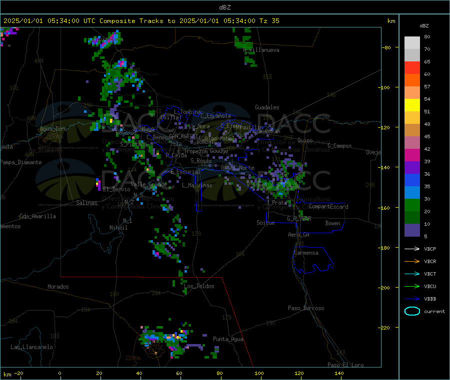Click the cyan VBCT arrow in the legend

412,274
